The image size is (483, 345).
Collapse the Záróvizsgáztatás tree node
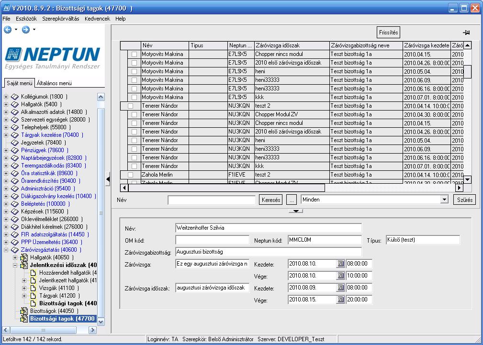[6, 250]
